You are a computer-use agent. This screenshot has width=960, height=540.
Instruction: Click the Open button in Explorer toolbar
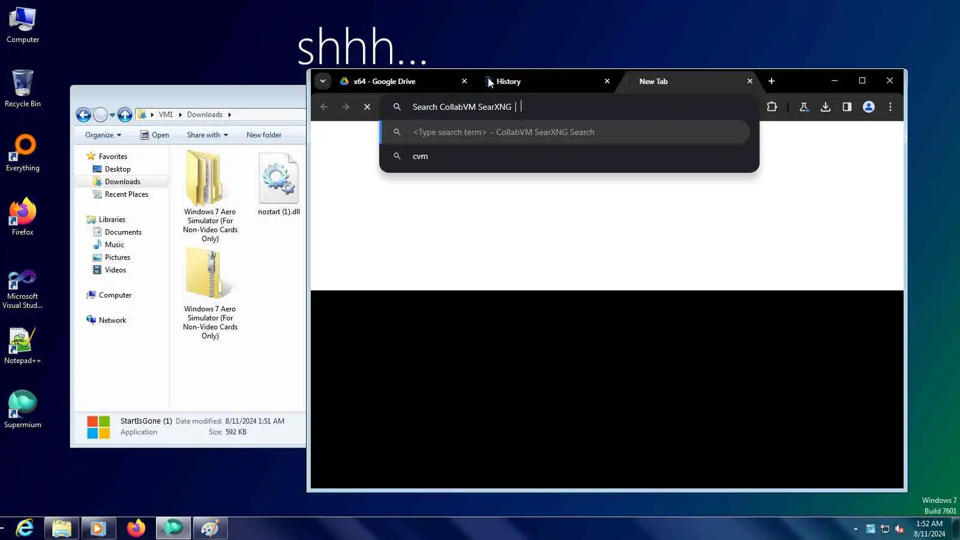[155, 135]
